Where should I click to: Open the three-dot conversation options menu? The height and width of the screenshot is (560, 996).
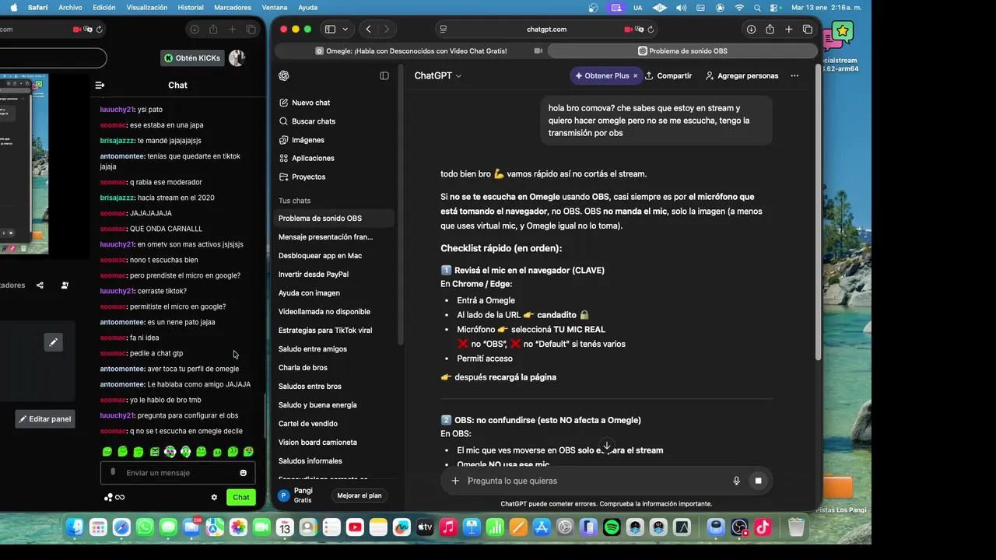tap(794, 75)
